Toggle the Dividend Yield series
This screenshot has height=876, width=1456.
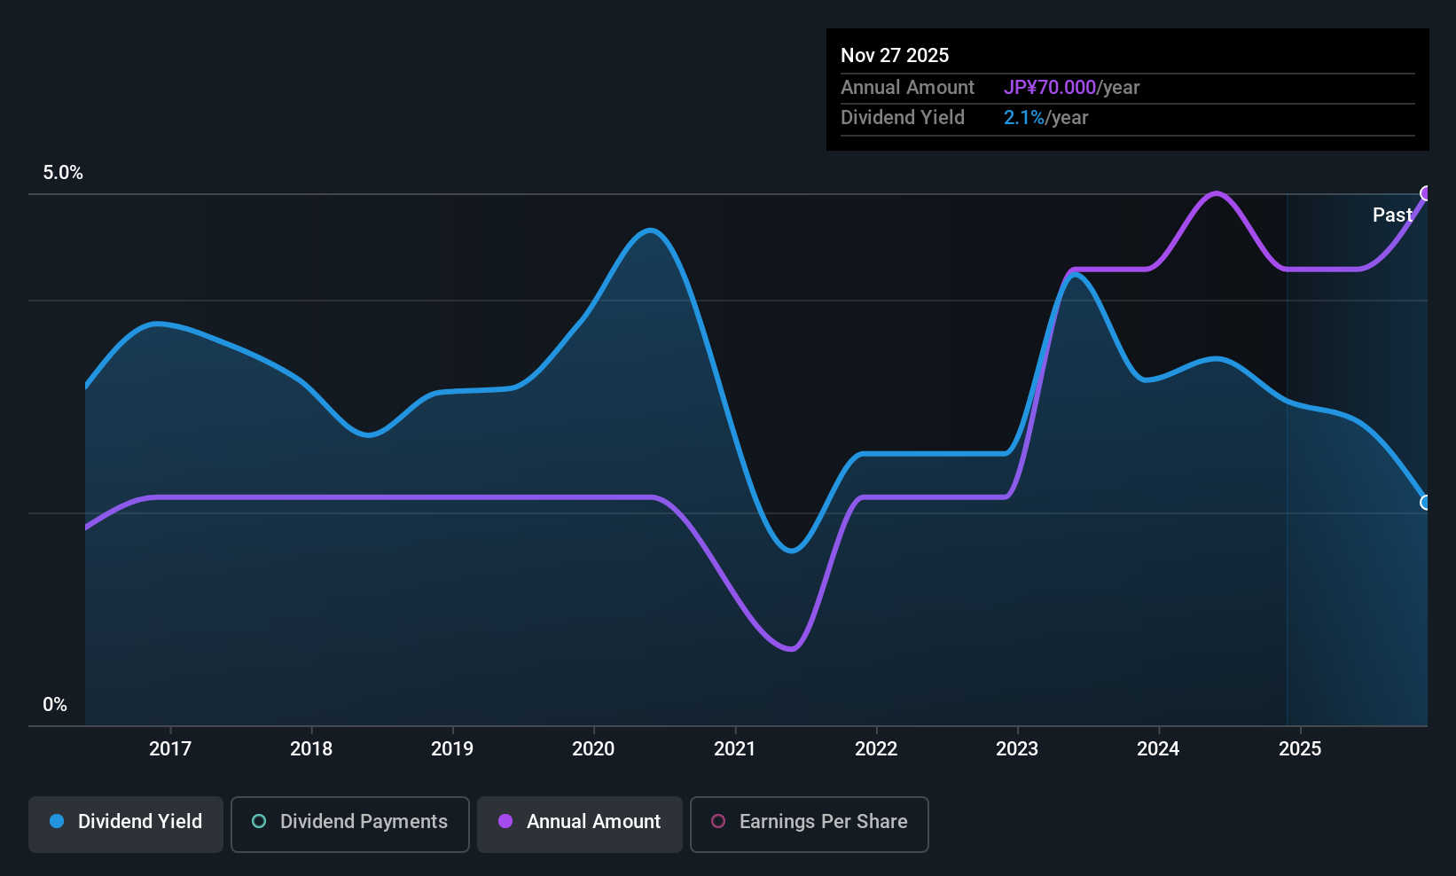click(126, 825)
